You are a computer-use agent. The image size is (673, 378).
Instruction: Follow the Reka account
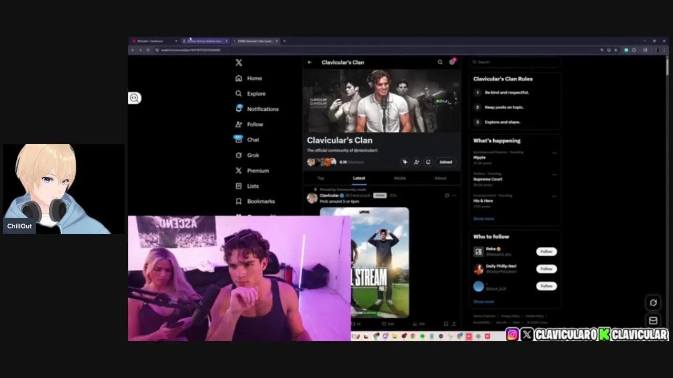click(547, 251)
